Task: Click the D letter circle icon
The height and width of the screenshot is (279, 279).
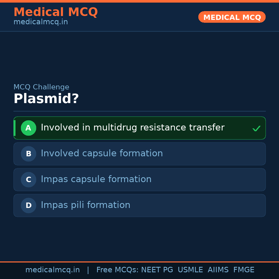Action: click(x=28, y=205)
